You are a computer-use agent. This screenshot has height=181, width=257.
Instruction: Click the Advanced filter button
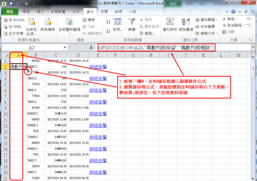(x=146, y=33)
